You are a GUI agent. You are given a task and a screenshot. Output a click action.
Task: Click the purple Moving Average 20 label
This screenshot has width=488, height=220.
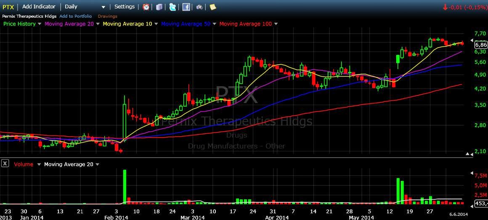click(69, 24)
